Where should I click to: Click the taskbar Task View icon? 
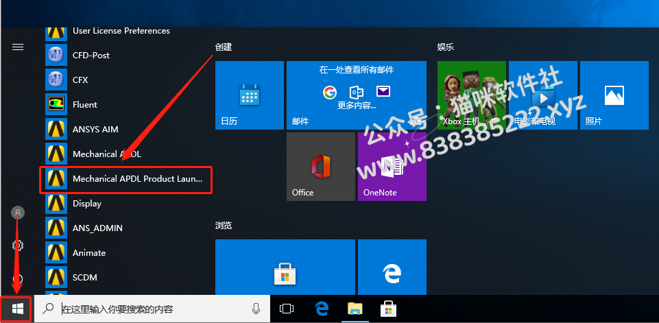pos(286,309)
